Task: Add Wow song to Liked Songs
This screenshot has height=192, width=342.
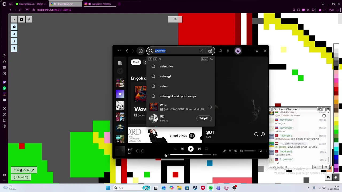Action: pos(210,107)
